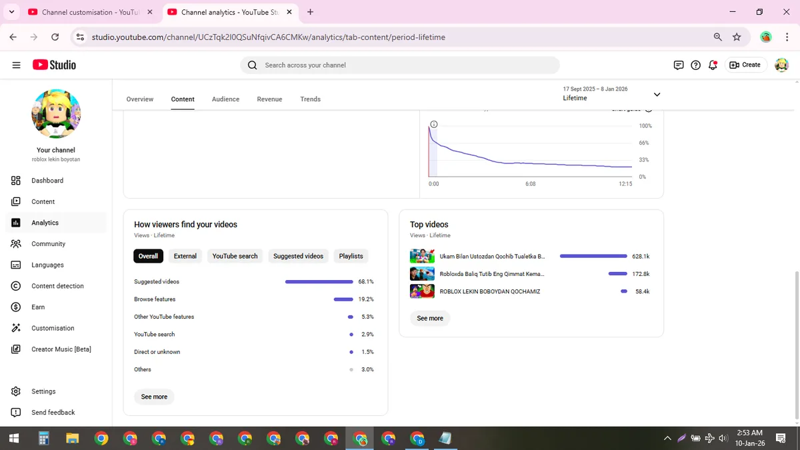Click See more under traffic sources
The width and height of the screenshot is (800, 450).
click(154, 397)
